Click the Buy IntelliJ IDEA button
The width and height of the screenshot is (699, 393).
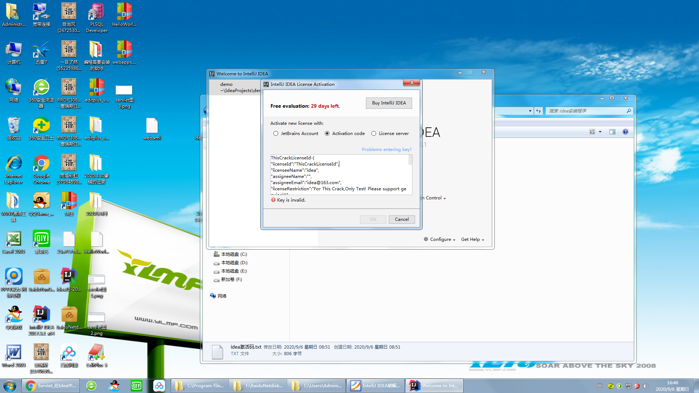(389, 103)
